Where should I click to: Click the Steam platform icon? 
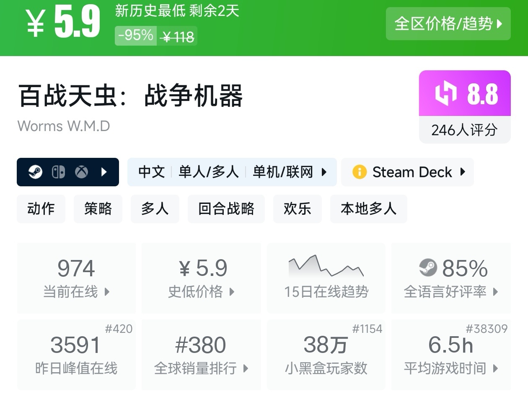click(x=36, y=172)
